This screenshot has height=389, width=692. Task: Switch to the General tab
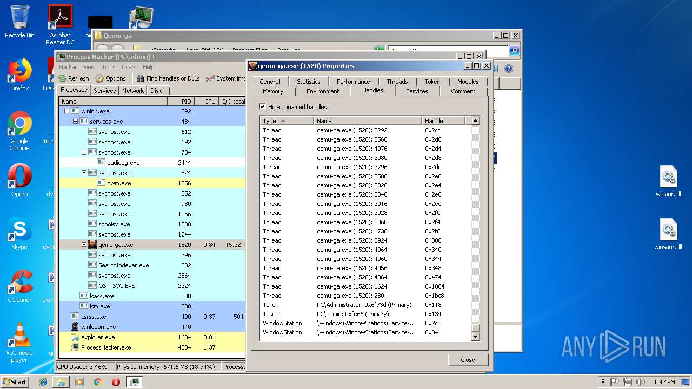coord(269,82)
